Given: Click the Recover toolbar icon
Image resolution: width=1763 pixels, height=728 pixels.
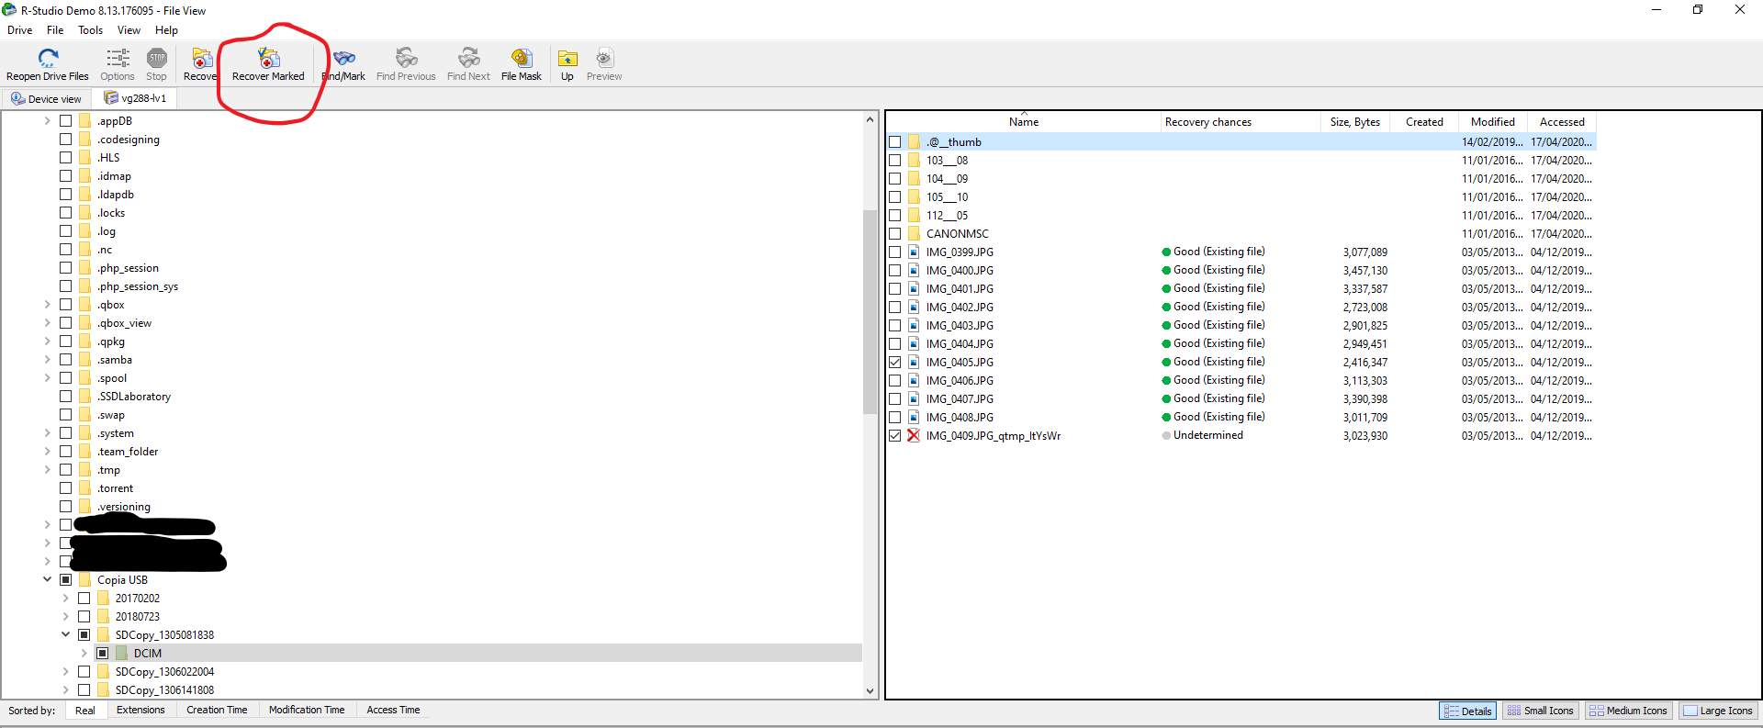Looking at the screenshot, I should click(201, 59).
